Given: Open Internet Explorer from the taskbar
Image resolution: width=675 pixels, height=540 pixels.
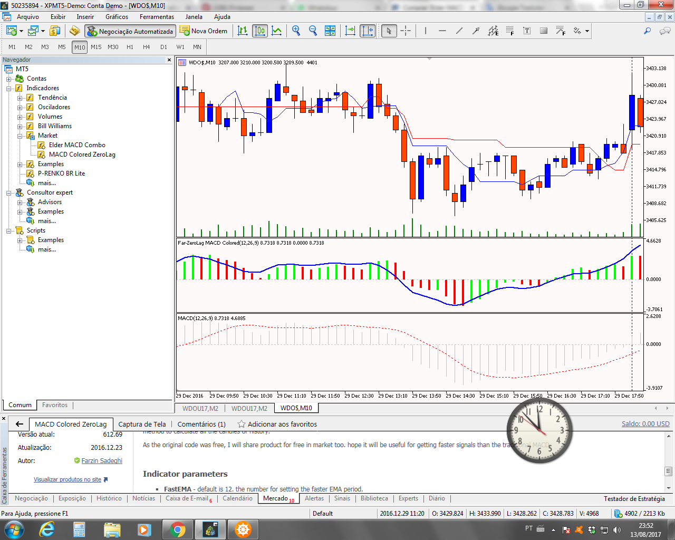Looking at the screenshot, I should (x=47, y=529).
